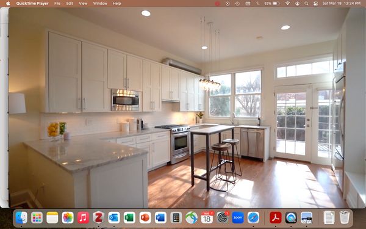Open the View menu
This screenshot has height=229, width=366.
point(83,4)
